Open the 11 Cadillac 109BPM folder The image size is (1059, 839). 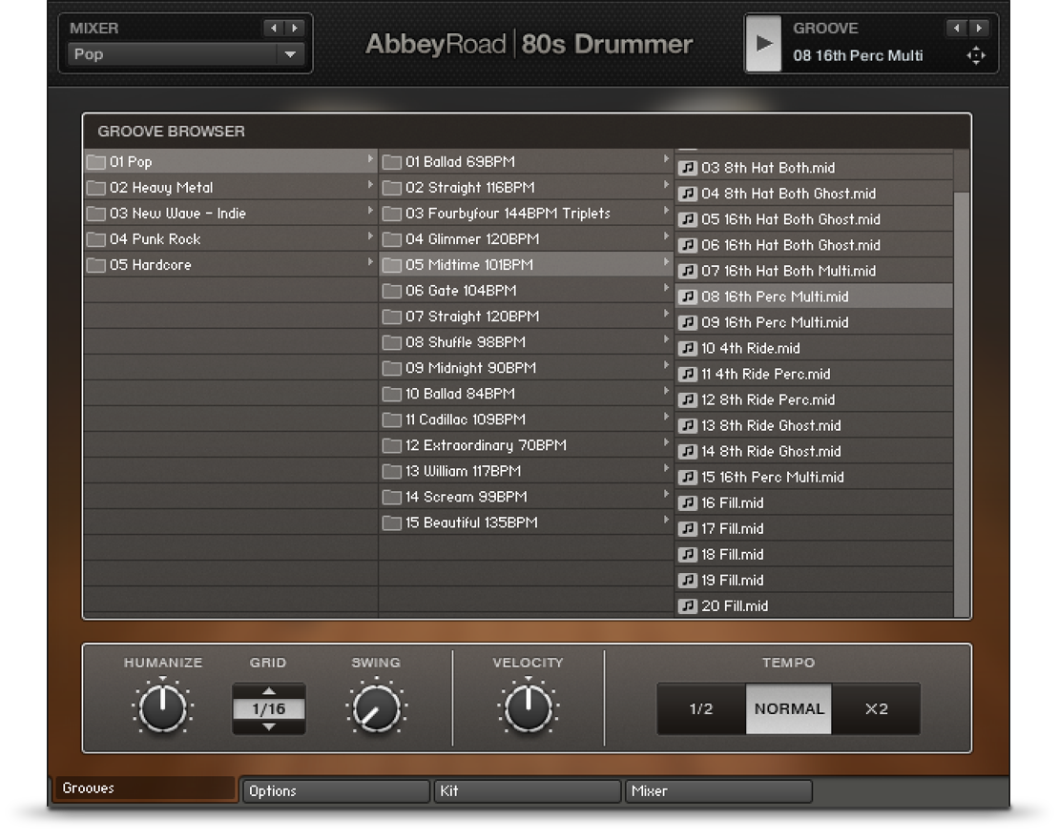(x=526, y=419)
